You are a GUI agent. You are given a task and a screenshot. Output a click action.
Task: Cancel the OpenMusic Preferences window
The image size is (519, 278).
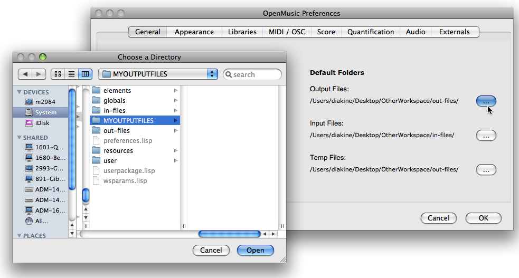pos(439,218)
